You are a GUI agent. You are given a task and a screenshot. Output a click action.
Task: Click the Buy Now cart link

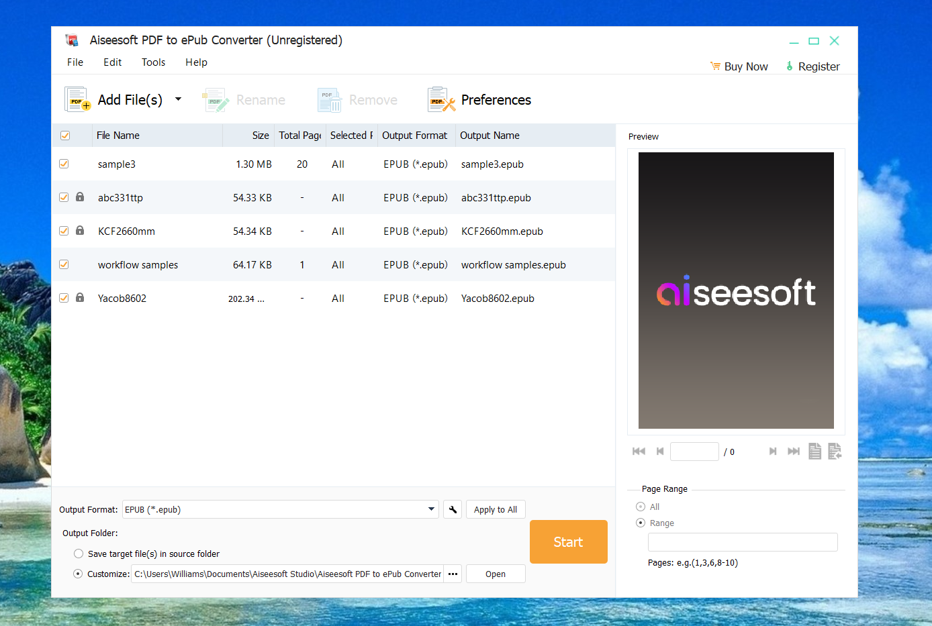click(739, 66)
